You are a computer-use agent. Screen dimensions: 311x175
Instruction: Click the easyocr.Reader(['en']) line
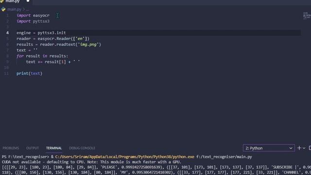[53, 39]
